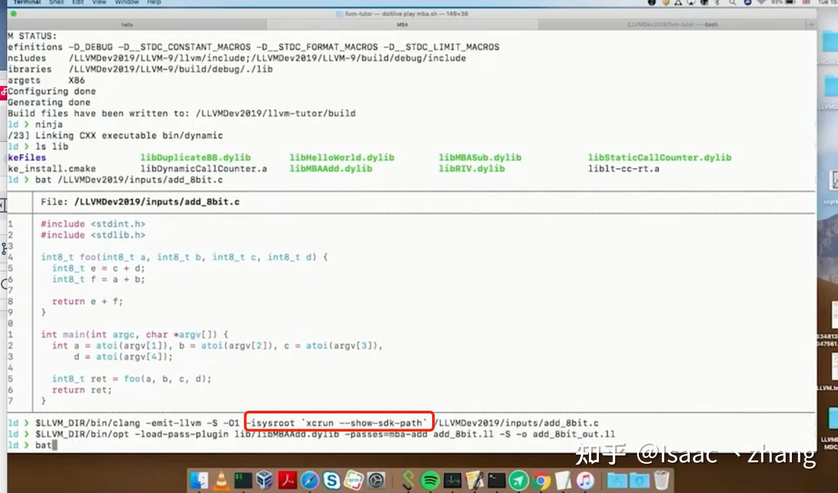Open Spotify from the Dock
The image size is (838, 493).
click(430, 481)
